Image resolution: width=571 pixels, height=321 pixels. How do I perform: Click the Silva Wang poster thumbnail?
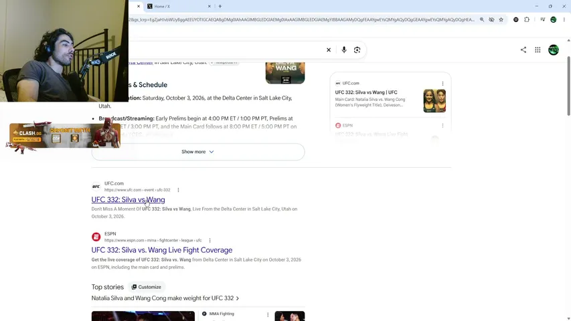[x=285, y=73]
